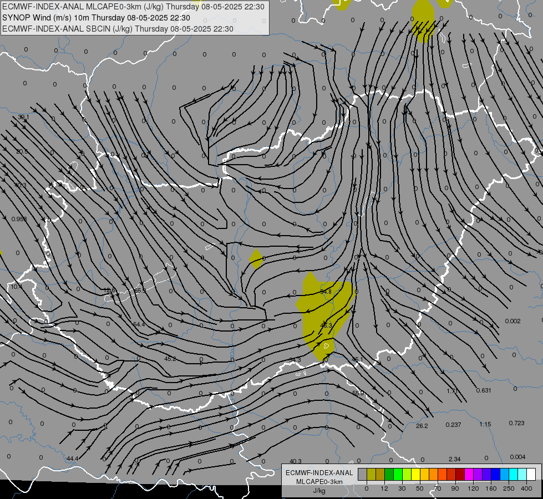Click legend scale label 90

coord(455,488)
